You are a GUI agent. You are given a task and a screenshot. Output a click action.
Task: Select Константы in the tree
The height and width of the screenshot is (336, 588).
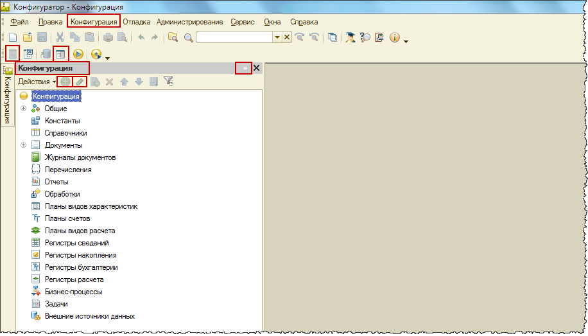coord(62,121)
